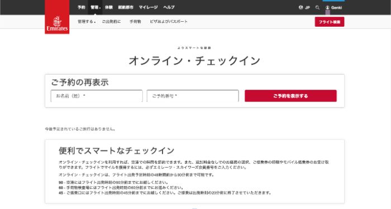The height and width of the screenshot is (209, 391).
Task: Select the ビザおよびパスポート tab
Action: coord(169,22)
